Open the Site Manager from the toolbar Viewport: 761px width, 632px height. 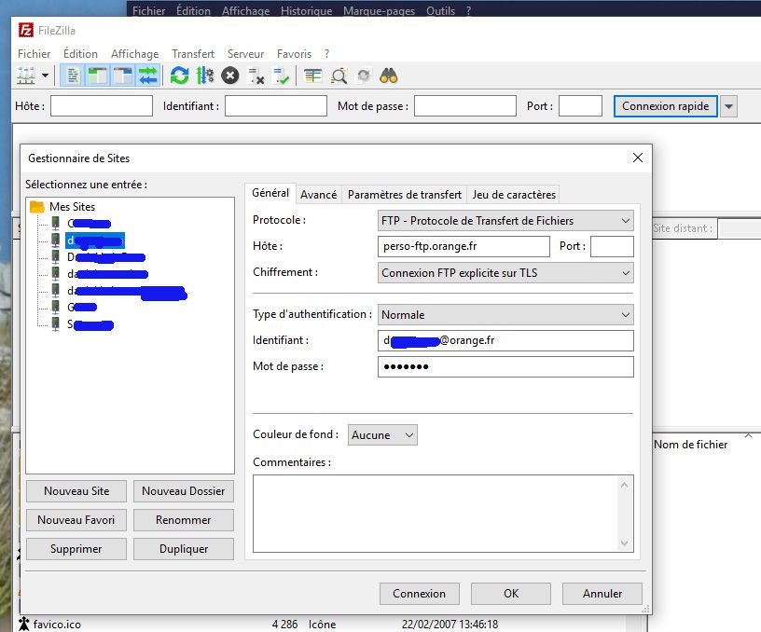tap(25, 75)
